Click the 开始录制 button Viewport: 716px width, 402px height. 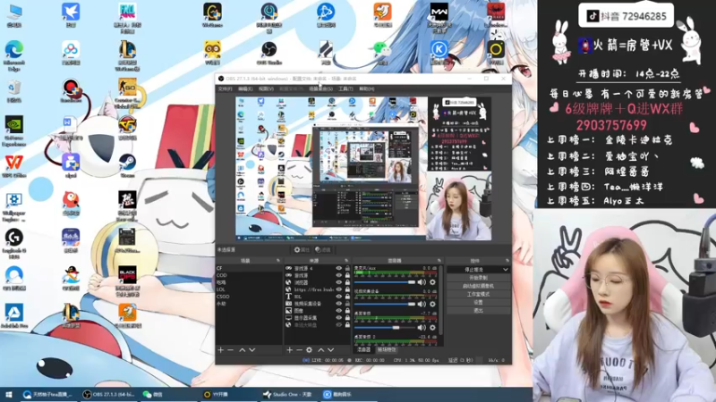click(x=478, y=278)
